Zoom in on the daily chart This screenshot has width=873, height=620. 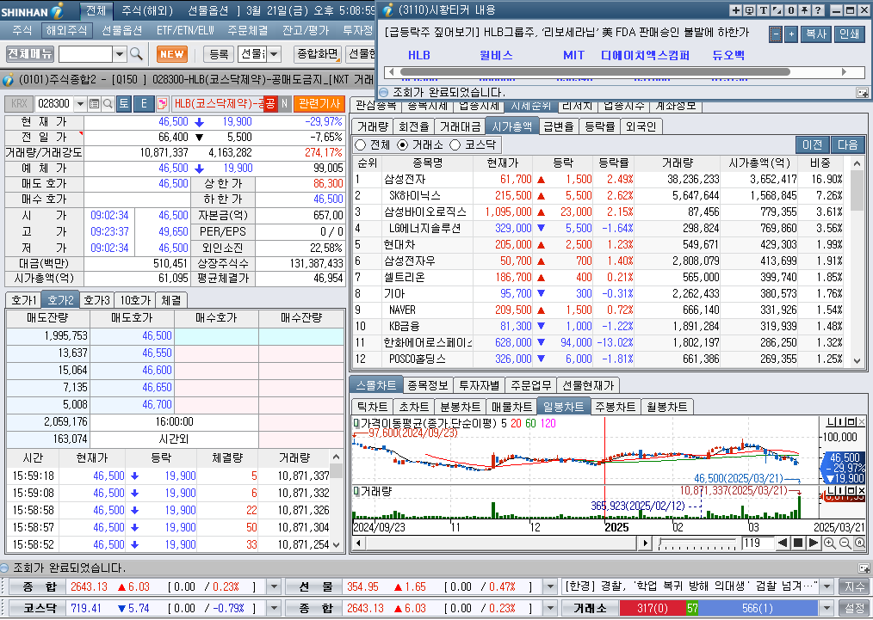830,543
